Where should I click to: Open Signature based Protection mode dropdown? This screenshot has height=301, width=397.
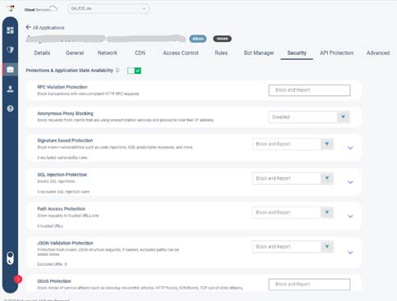tap(293, 144)
